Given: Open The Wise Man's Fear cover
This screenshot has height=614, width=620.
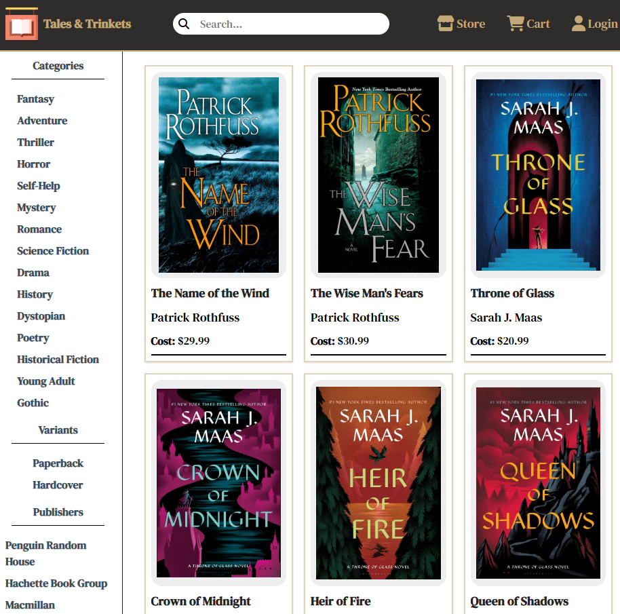Looking at the screenshot, I should tap(379, 175).
